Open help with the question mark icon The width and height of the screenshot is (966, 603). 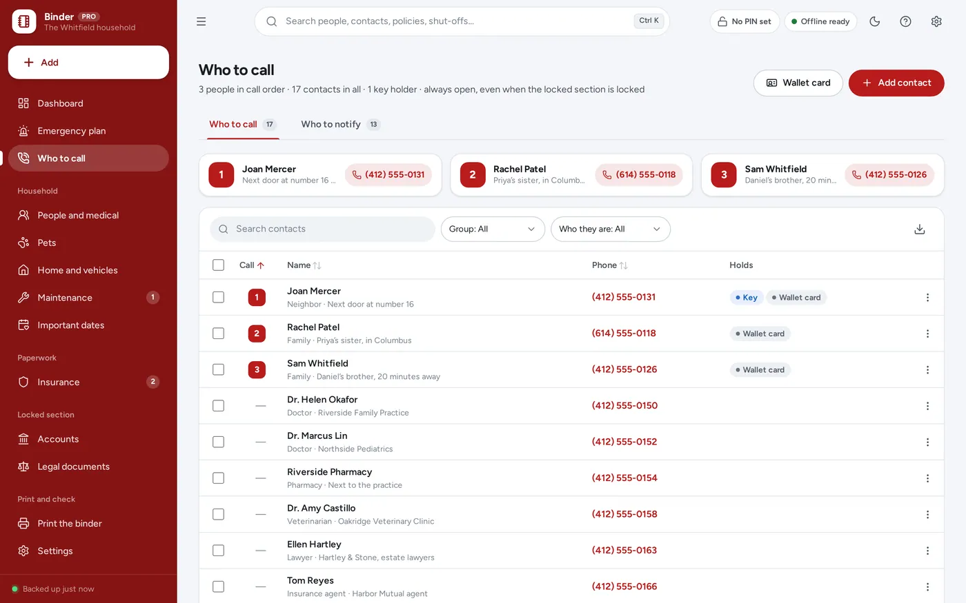tap(905, 21)
